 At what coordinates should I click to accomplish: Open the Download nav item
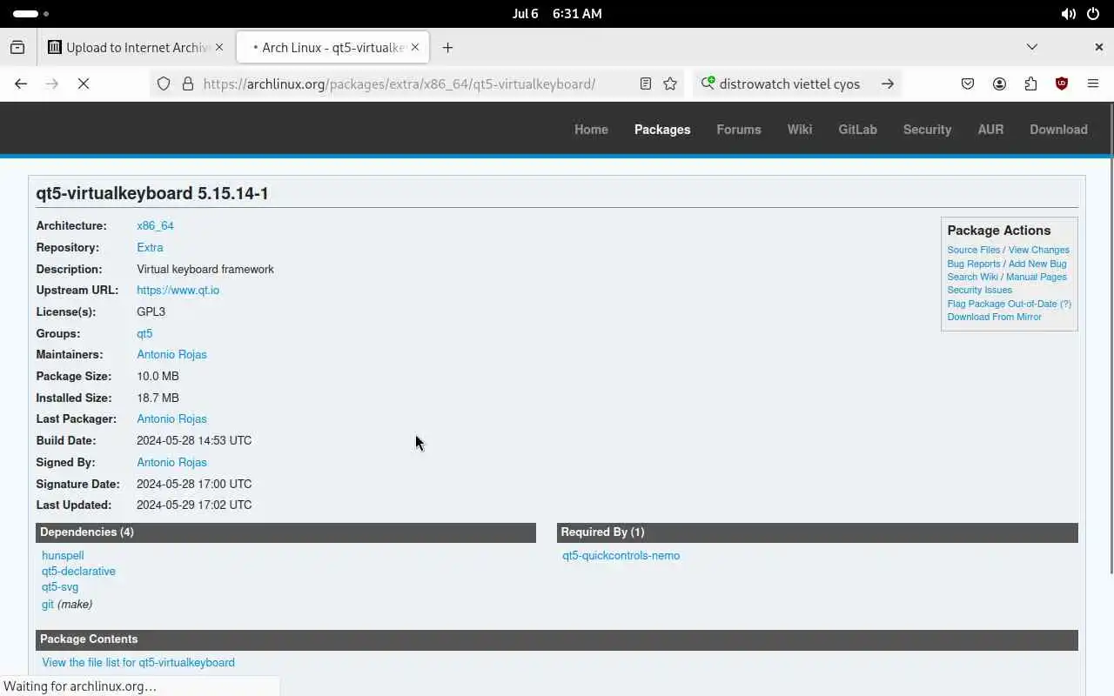click(1058, 130)
